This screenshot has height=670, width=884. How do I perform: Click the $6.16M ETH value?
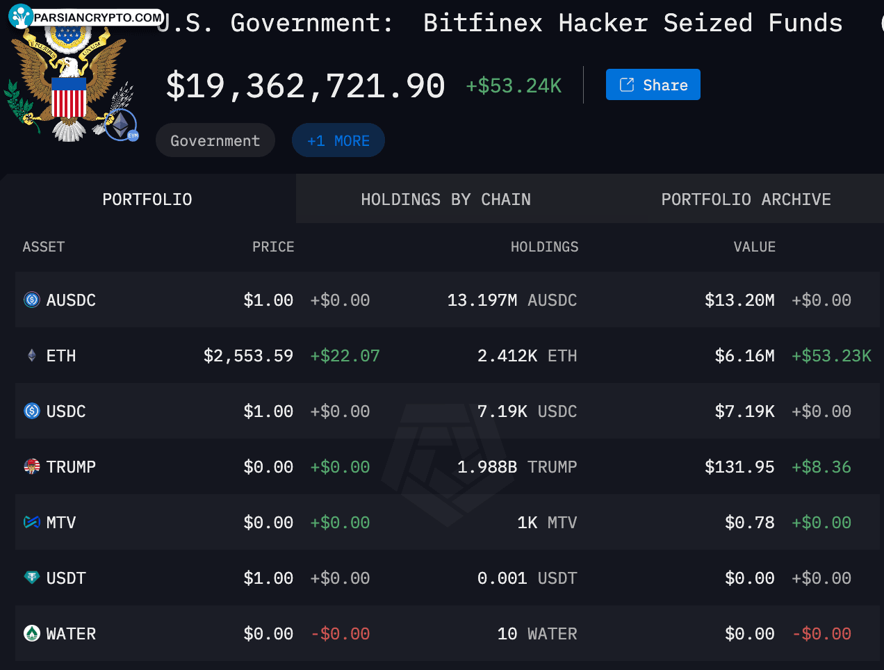[x=744, y=356]
